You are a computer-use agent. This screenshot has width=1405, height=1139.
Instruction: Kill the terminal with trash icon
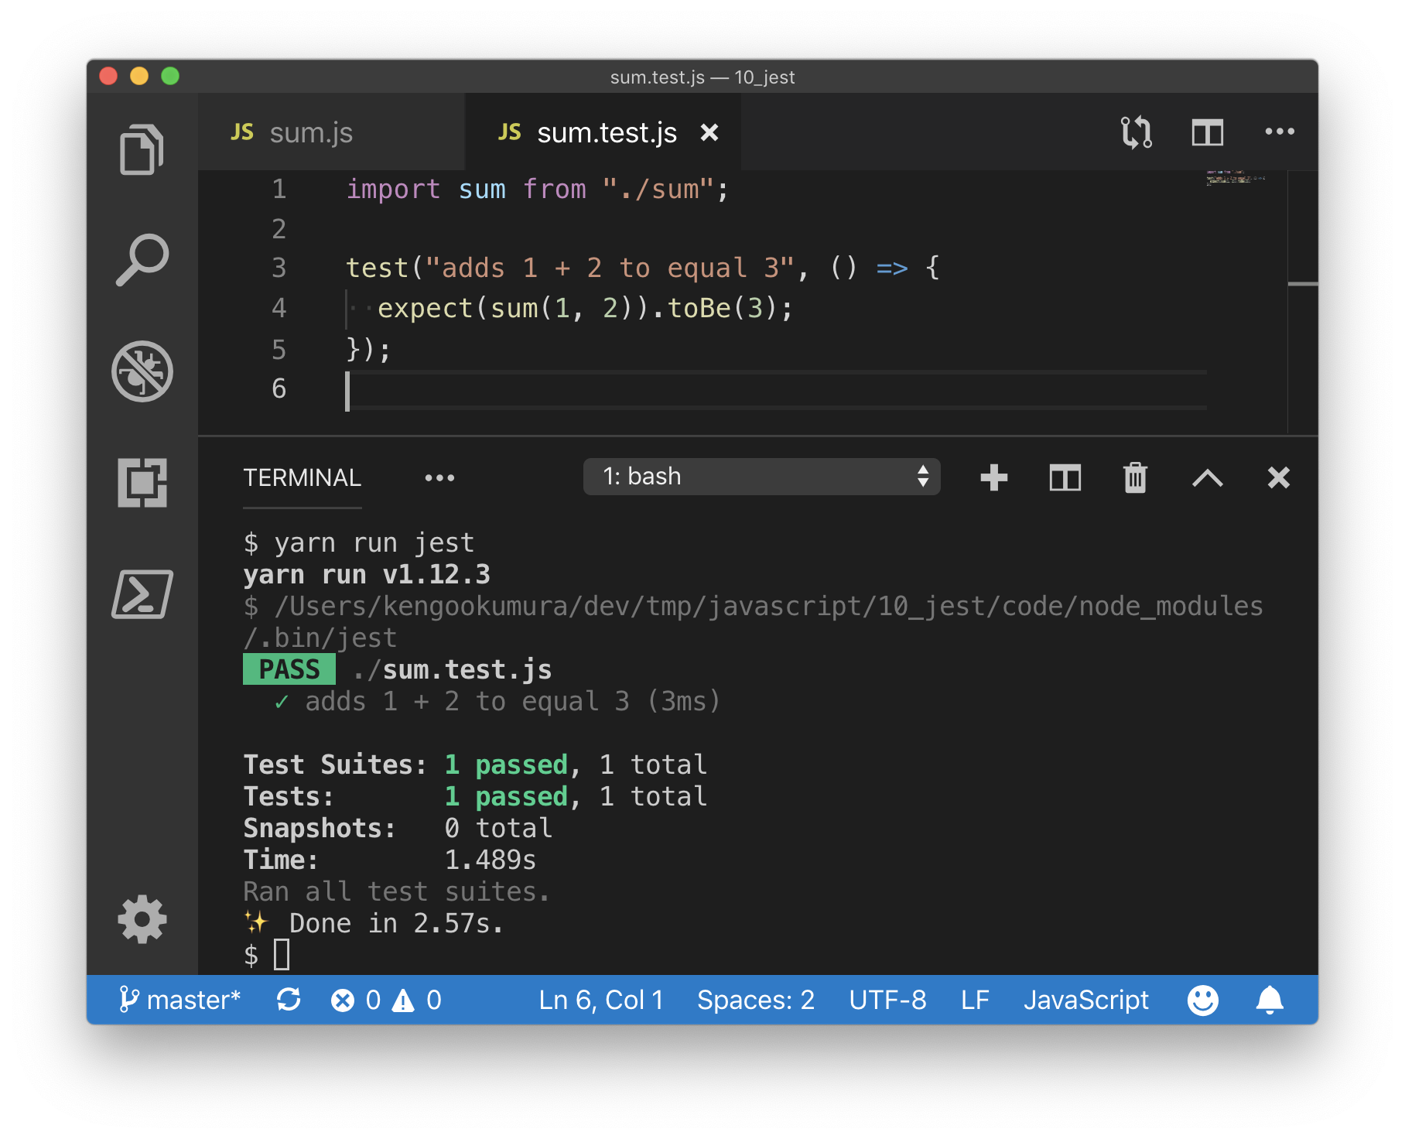[x=1135, y=477]
